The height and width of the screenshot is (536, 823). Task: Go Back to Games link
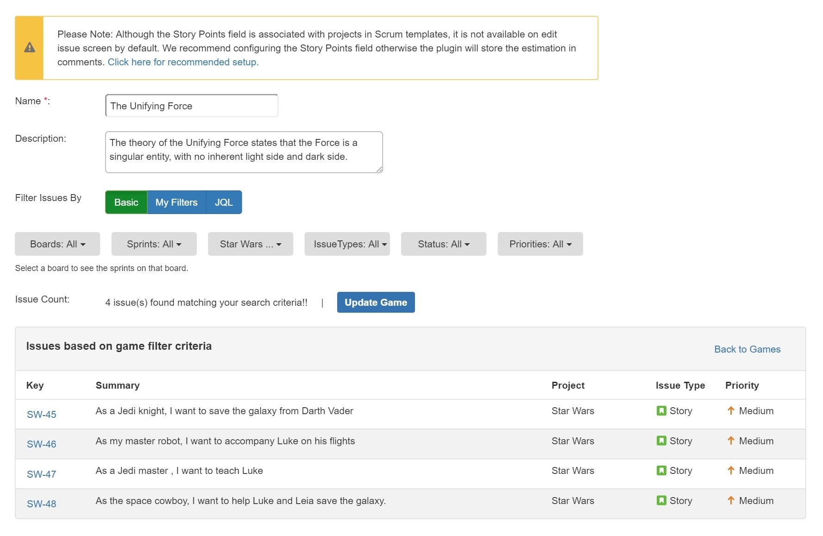coord(747,349)
